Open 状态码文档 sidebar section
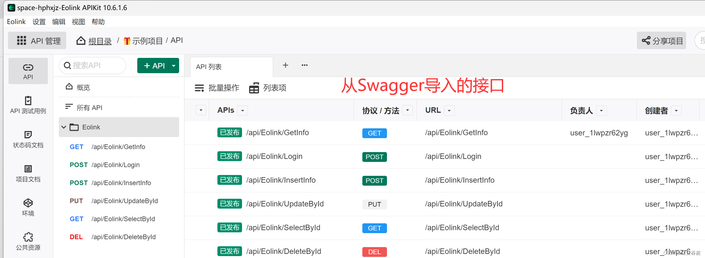Screen dimensions: 705x258 [28, 139]
